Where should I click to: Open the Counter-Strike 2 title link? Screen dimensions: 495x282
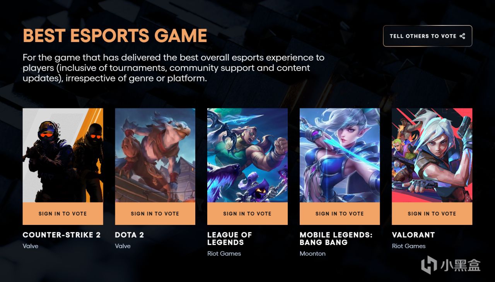[x=61, y=235]
